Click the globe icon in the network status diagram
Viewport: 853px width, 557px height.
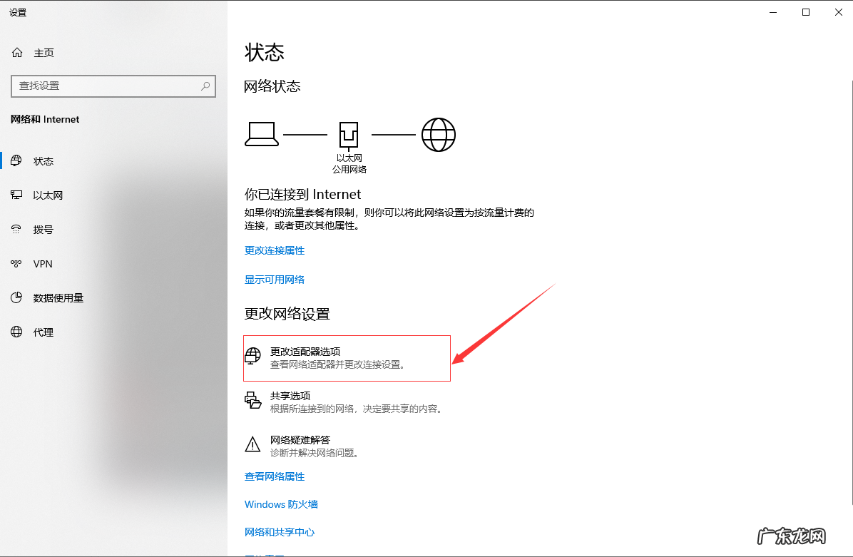tap(439, 134)
